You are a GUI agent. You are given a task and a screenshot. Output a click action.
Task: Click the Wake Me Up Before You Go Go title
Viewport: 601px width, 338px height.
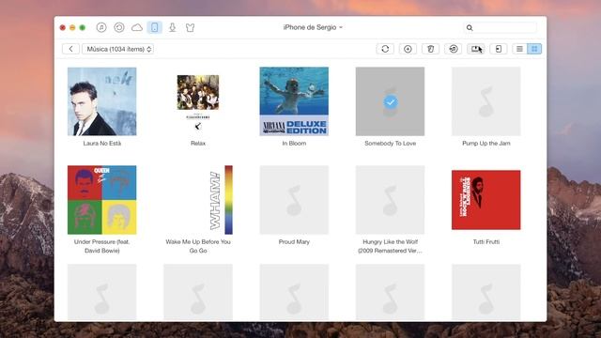[198, 246]
